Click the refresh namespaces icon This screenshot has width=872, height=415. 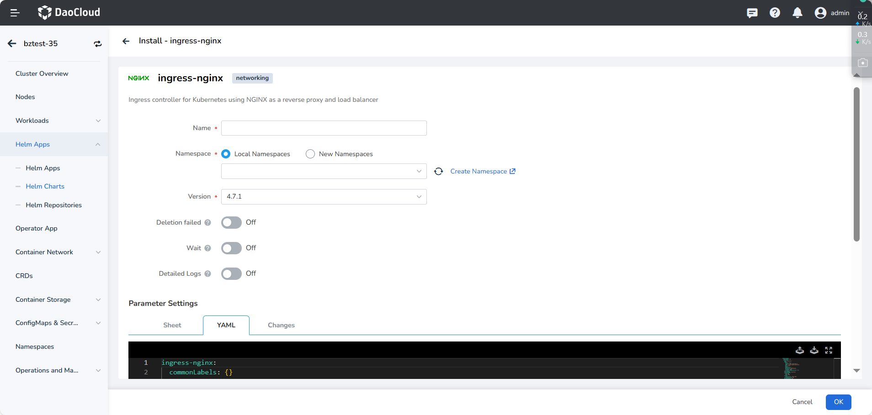click(x=438, y=171)
